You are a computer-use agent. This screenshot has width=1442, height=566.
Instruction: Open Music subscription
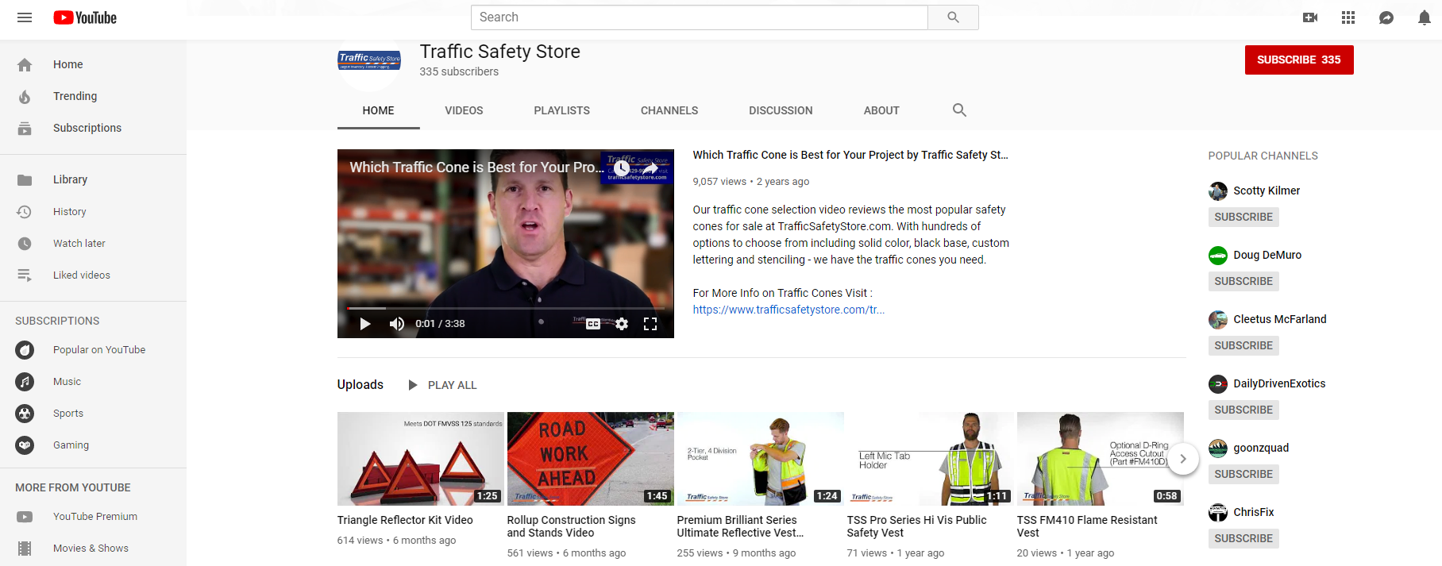click(x=93, y=381)
